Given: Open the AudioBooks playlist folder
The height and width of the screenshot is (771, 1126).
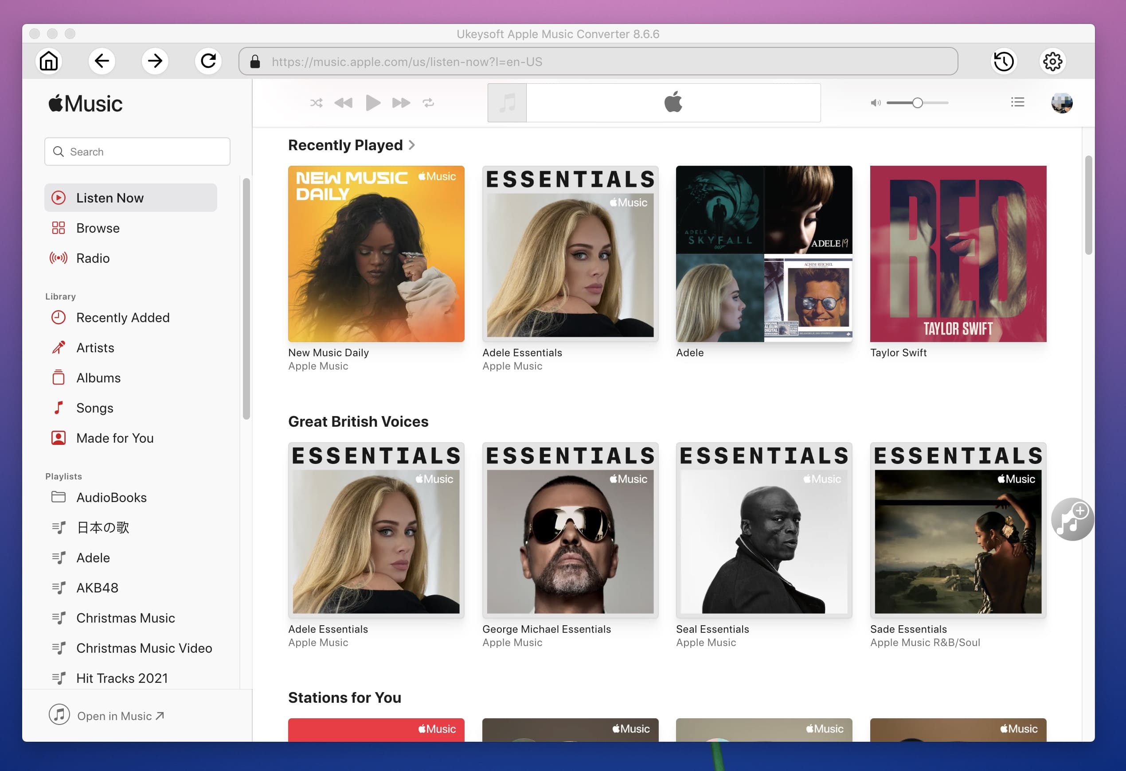Looking at the screenshot, I should (x=110, y=496).
